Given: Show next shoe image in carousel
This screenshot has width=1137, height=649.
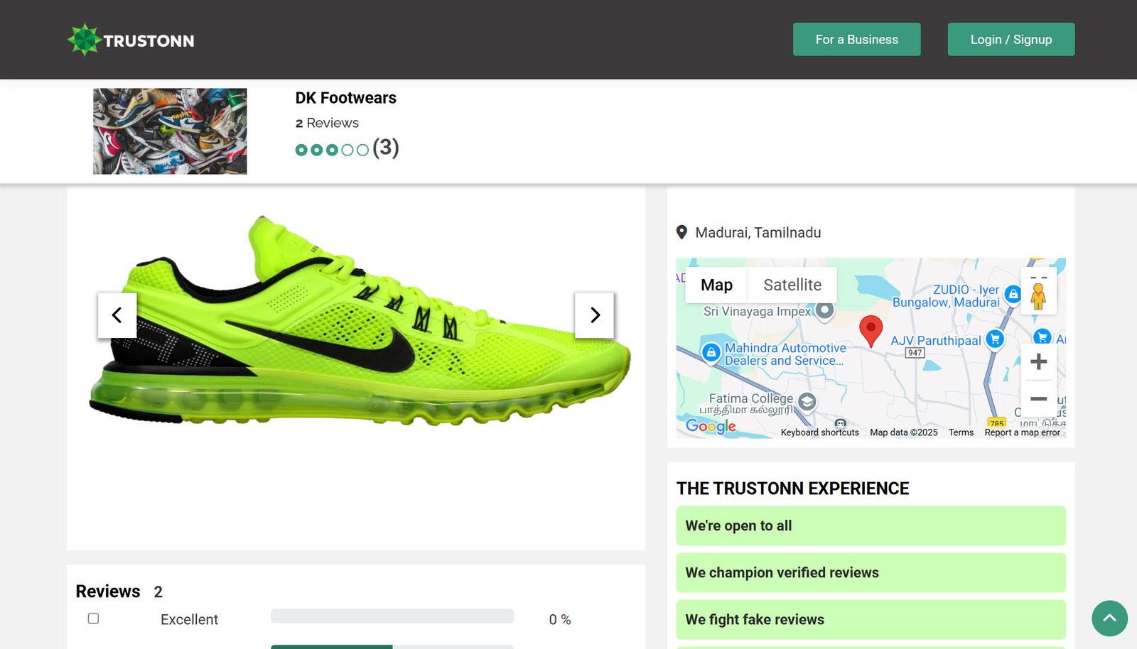Looking at the screenshot, I should click(594, 315).
